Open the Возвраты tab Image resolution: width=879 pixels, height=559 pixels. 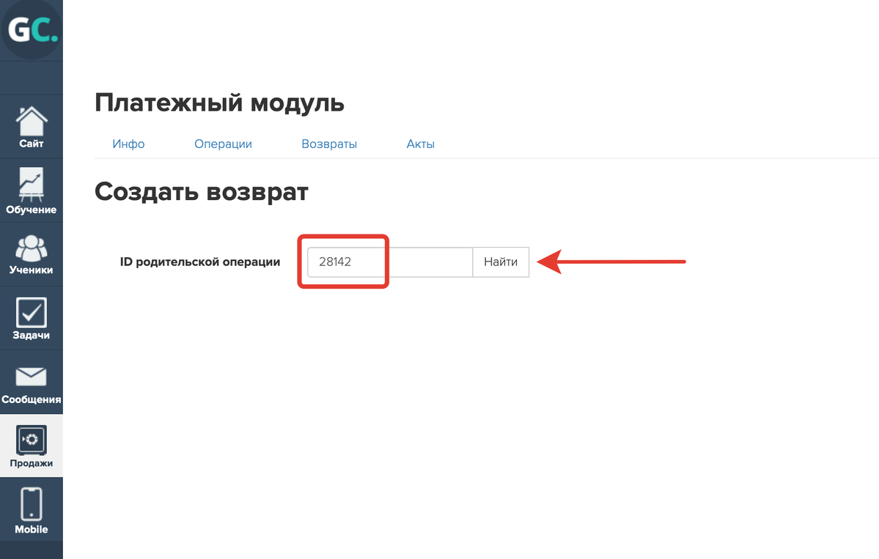tap(329, 144)
